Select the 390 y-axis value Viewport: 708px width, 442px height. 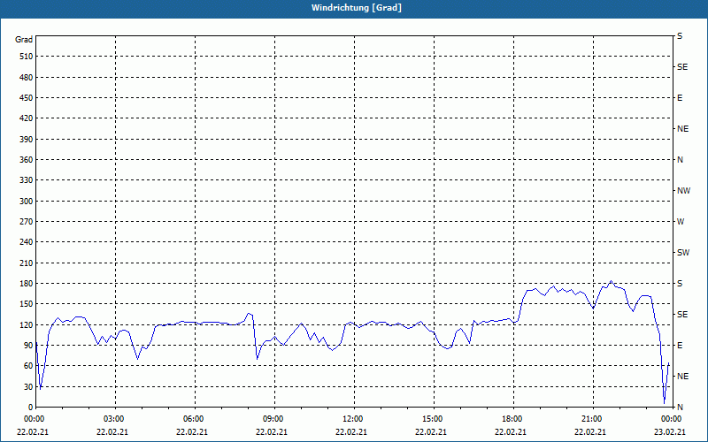pyautogui.click(x=27, y=140)
